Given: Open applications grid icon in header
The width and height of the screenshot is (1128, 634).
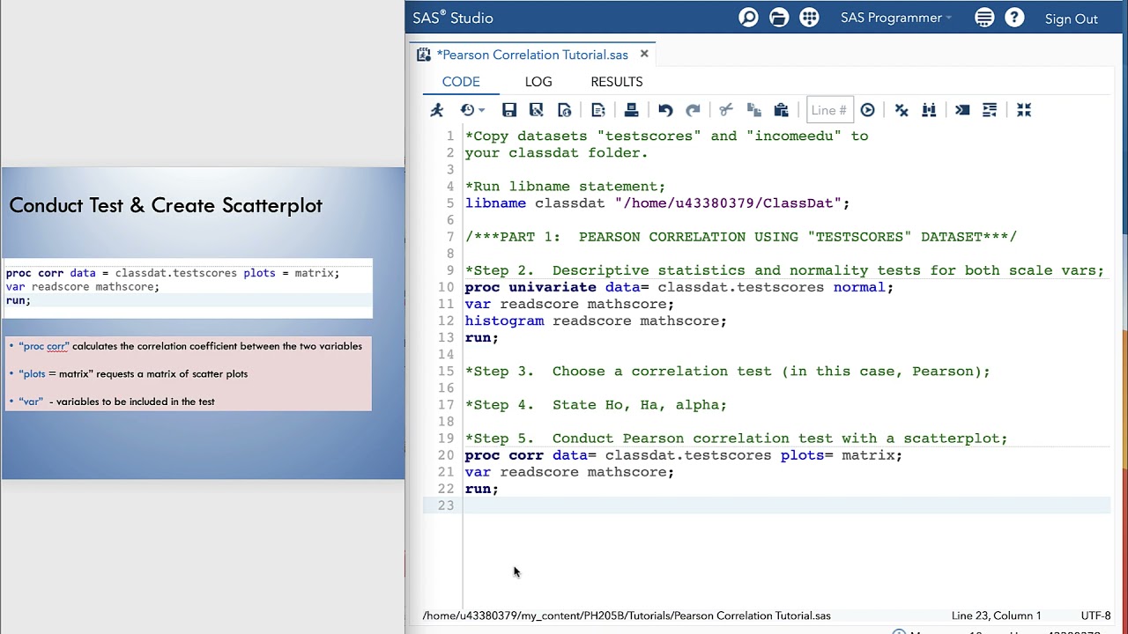Looking at the screenshot, I should pos(809,18).
